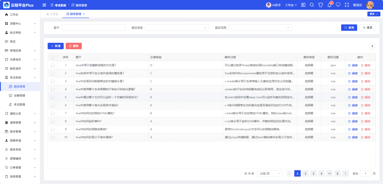Click 编辑 link for row 5
This screenshot has height=184, width=383.
tap(352, 97)
